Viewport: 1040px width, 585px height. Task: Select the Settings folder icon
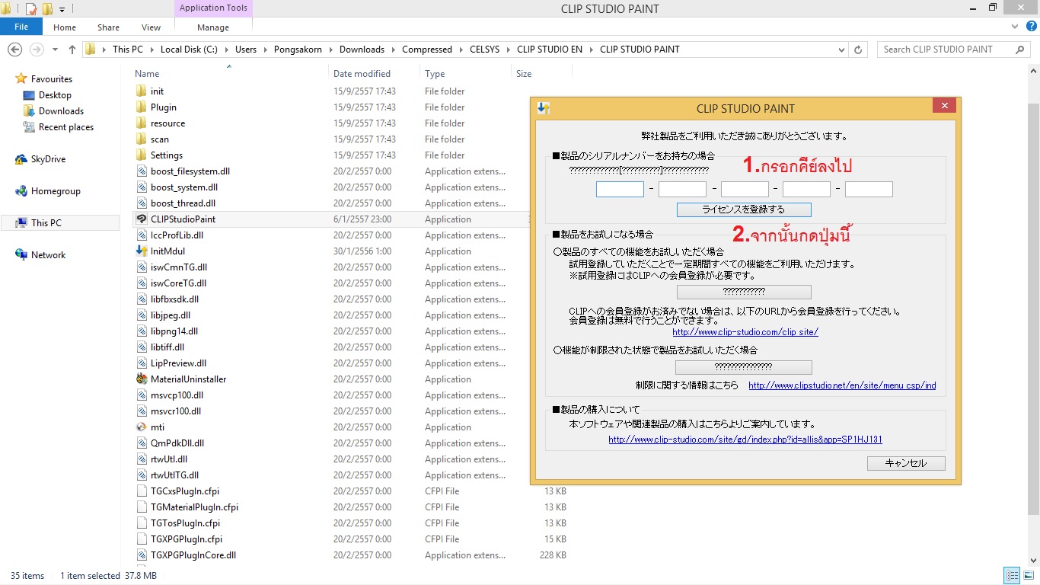(x=141, y=155)
